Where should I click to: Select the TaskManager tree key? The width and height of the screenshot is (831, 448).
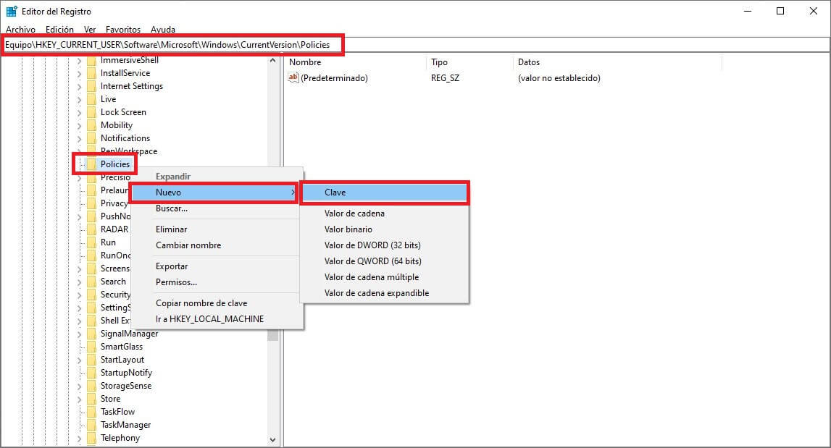coord(125,425)
